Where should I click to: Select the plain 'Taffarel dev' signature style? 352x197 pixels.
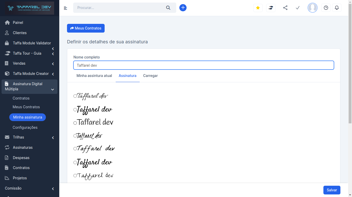75,123
